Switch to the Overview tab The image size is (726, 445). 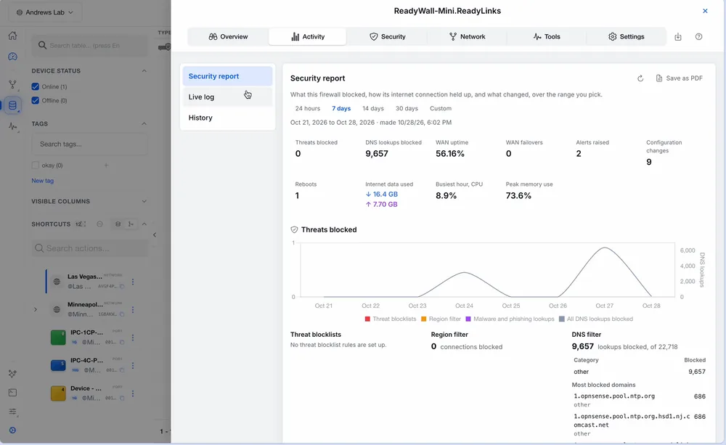coord(228,36)
